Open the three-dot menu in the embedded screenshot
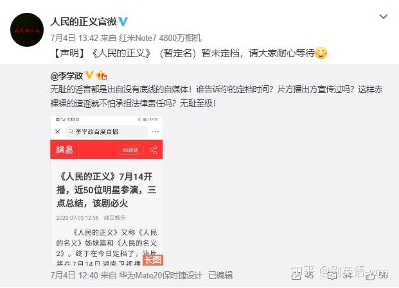Image resolution: width=399 pixels, height=288 pixels. [155, 131]
